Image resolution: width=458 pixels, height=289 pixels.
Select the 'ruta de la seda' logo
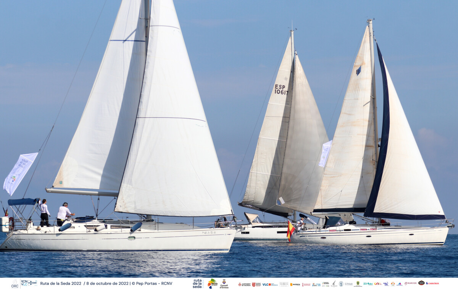click(x=198, y=284)
